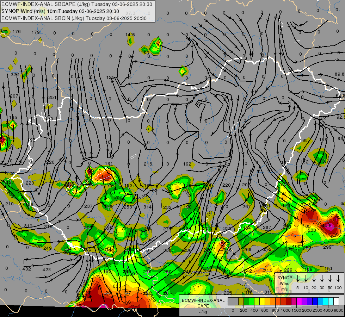Click the '338' value on the map
Image resolution: width=345 pixels, height=317 pixels.
tap(167, 250)
